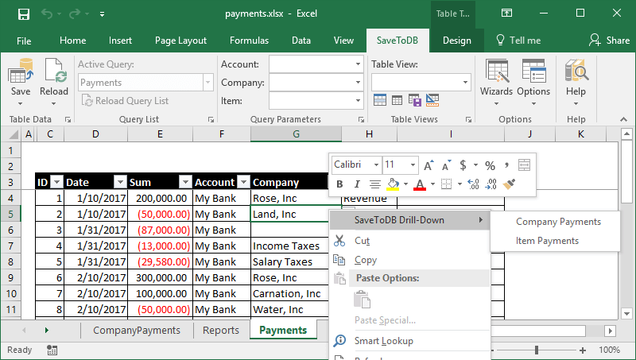Click the zoom in plus button
This screenshot has height=360, width=636.
pos(583,350)
